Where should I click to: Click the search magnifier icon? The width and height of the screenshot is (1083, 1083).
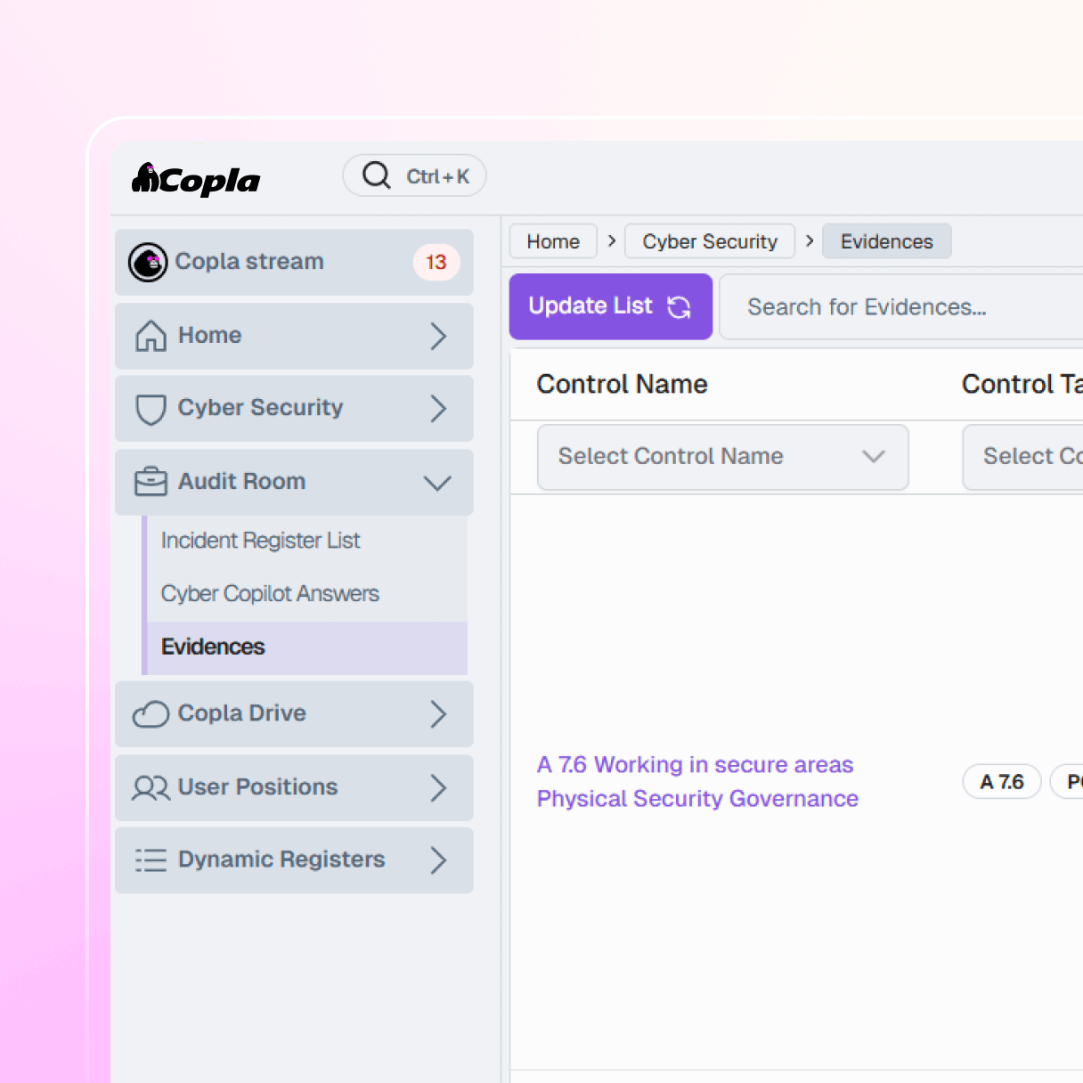[377, 175]
